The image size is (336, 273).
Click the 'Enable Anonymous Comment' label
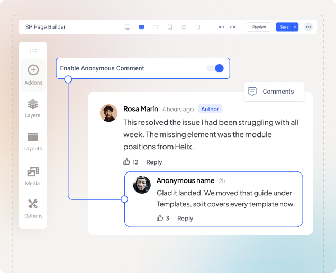(102, 68)
